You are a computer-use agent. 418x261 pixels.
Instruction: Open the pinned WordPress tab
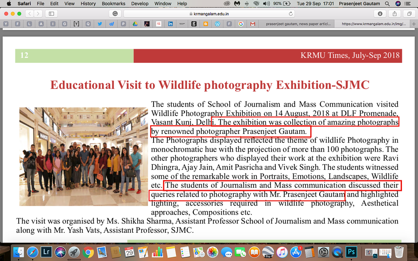click(x=217, y=24)
